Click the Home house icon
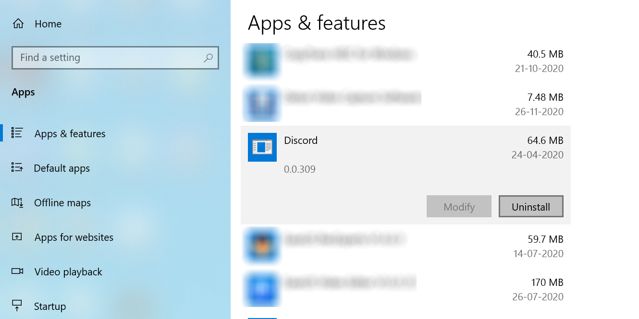 point(18,24)
